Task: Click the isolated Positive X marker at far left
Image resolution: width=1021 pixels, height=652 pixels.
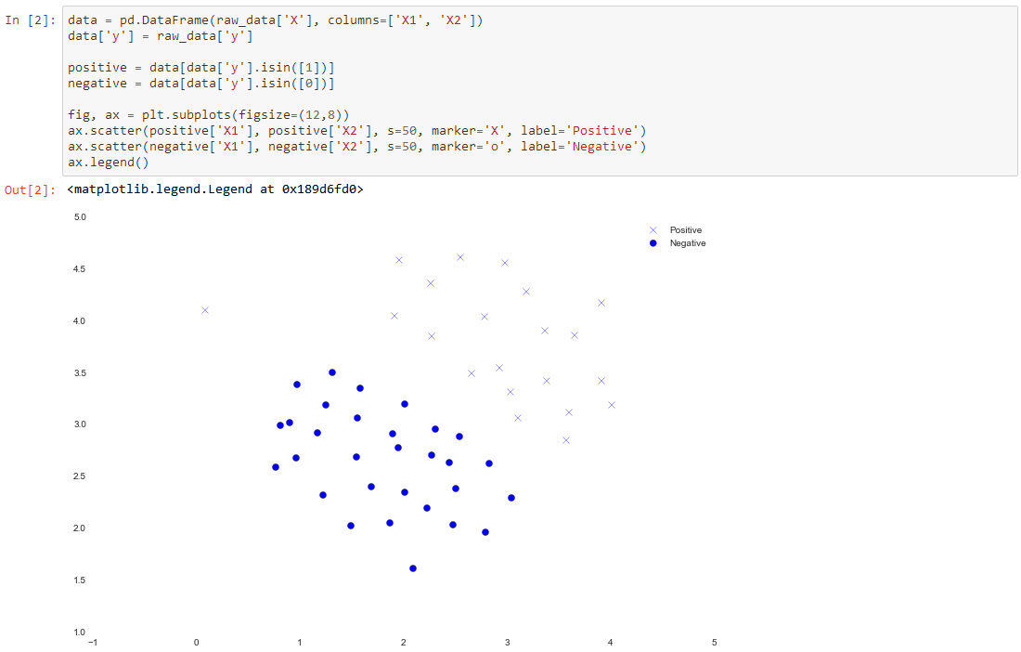Action: 205,310
